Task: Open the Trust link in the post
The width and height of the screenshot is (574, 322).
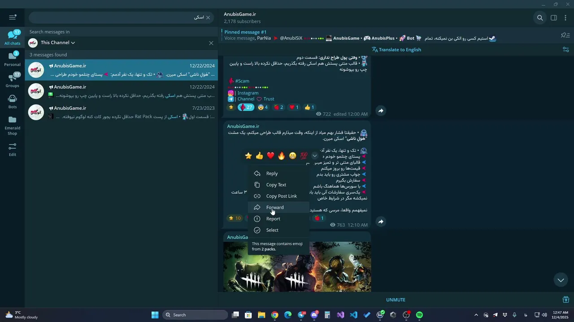Action: (269, 99)
